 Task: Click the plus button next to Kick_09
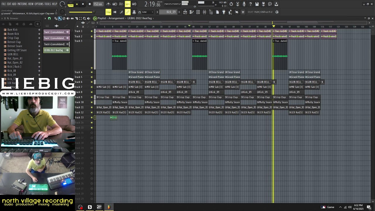click(x=179, y=12)
